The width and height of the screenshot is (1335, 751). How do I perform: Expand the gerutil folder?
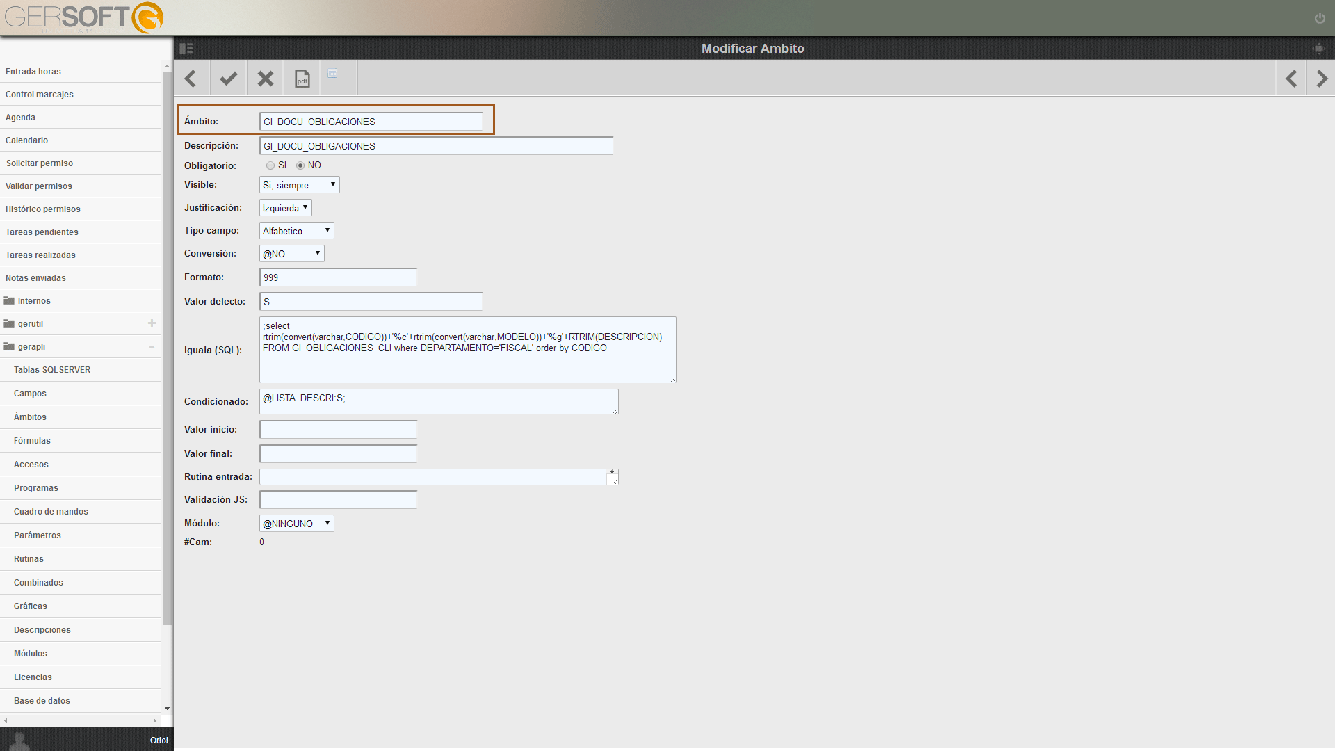point(152,323)
